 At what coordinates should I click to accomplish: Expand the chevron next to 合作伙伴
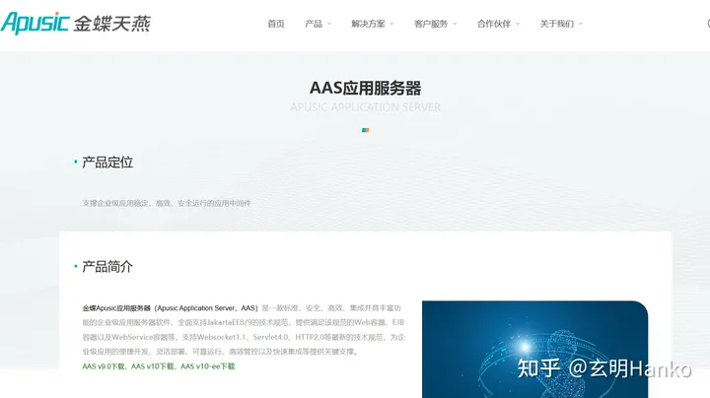(x=518, y=24)
